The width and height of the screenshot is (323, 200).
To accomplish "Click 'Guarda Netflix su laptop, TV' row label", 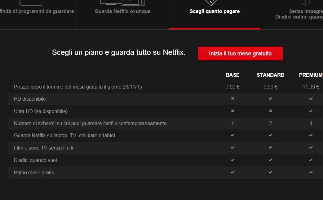I will coord(64,135).
